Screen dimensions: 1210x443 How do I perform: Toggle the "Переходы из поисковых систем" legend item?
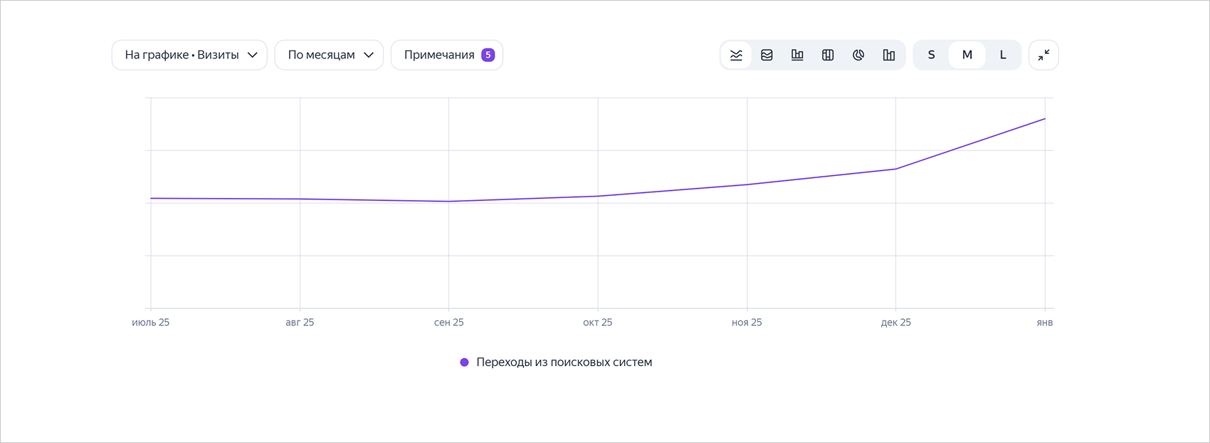[x=556, y=362]
